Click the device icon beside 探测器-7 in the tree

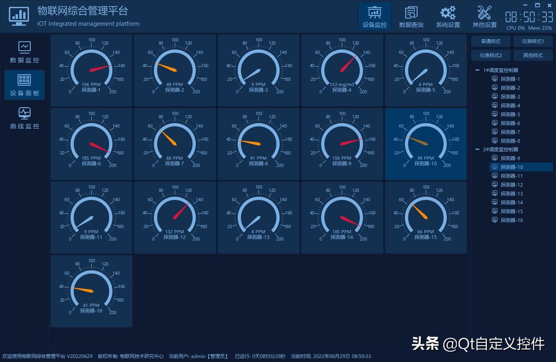pyautogui.click(x=495, y=132)
